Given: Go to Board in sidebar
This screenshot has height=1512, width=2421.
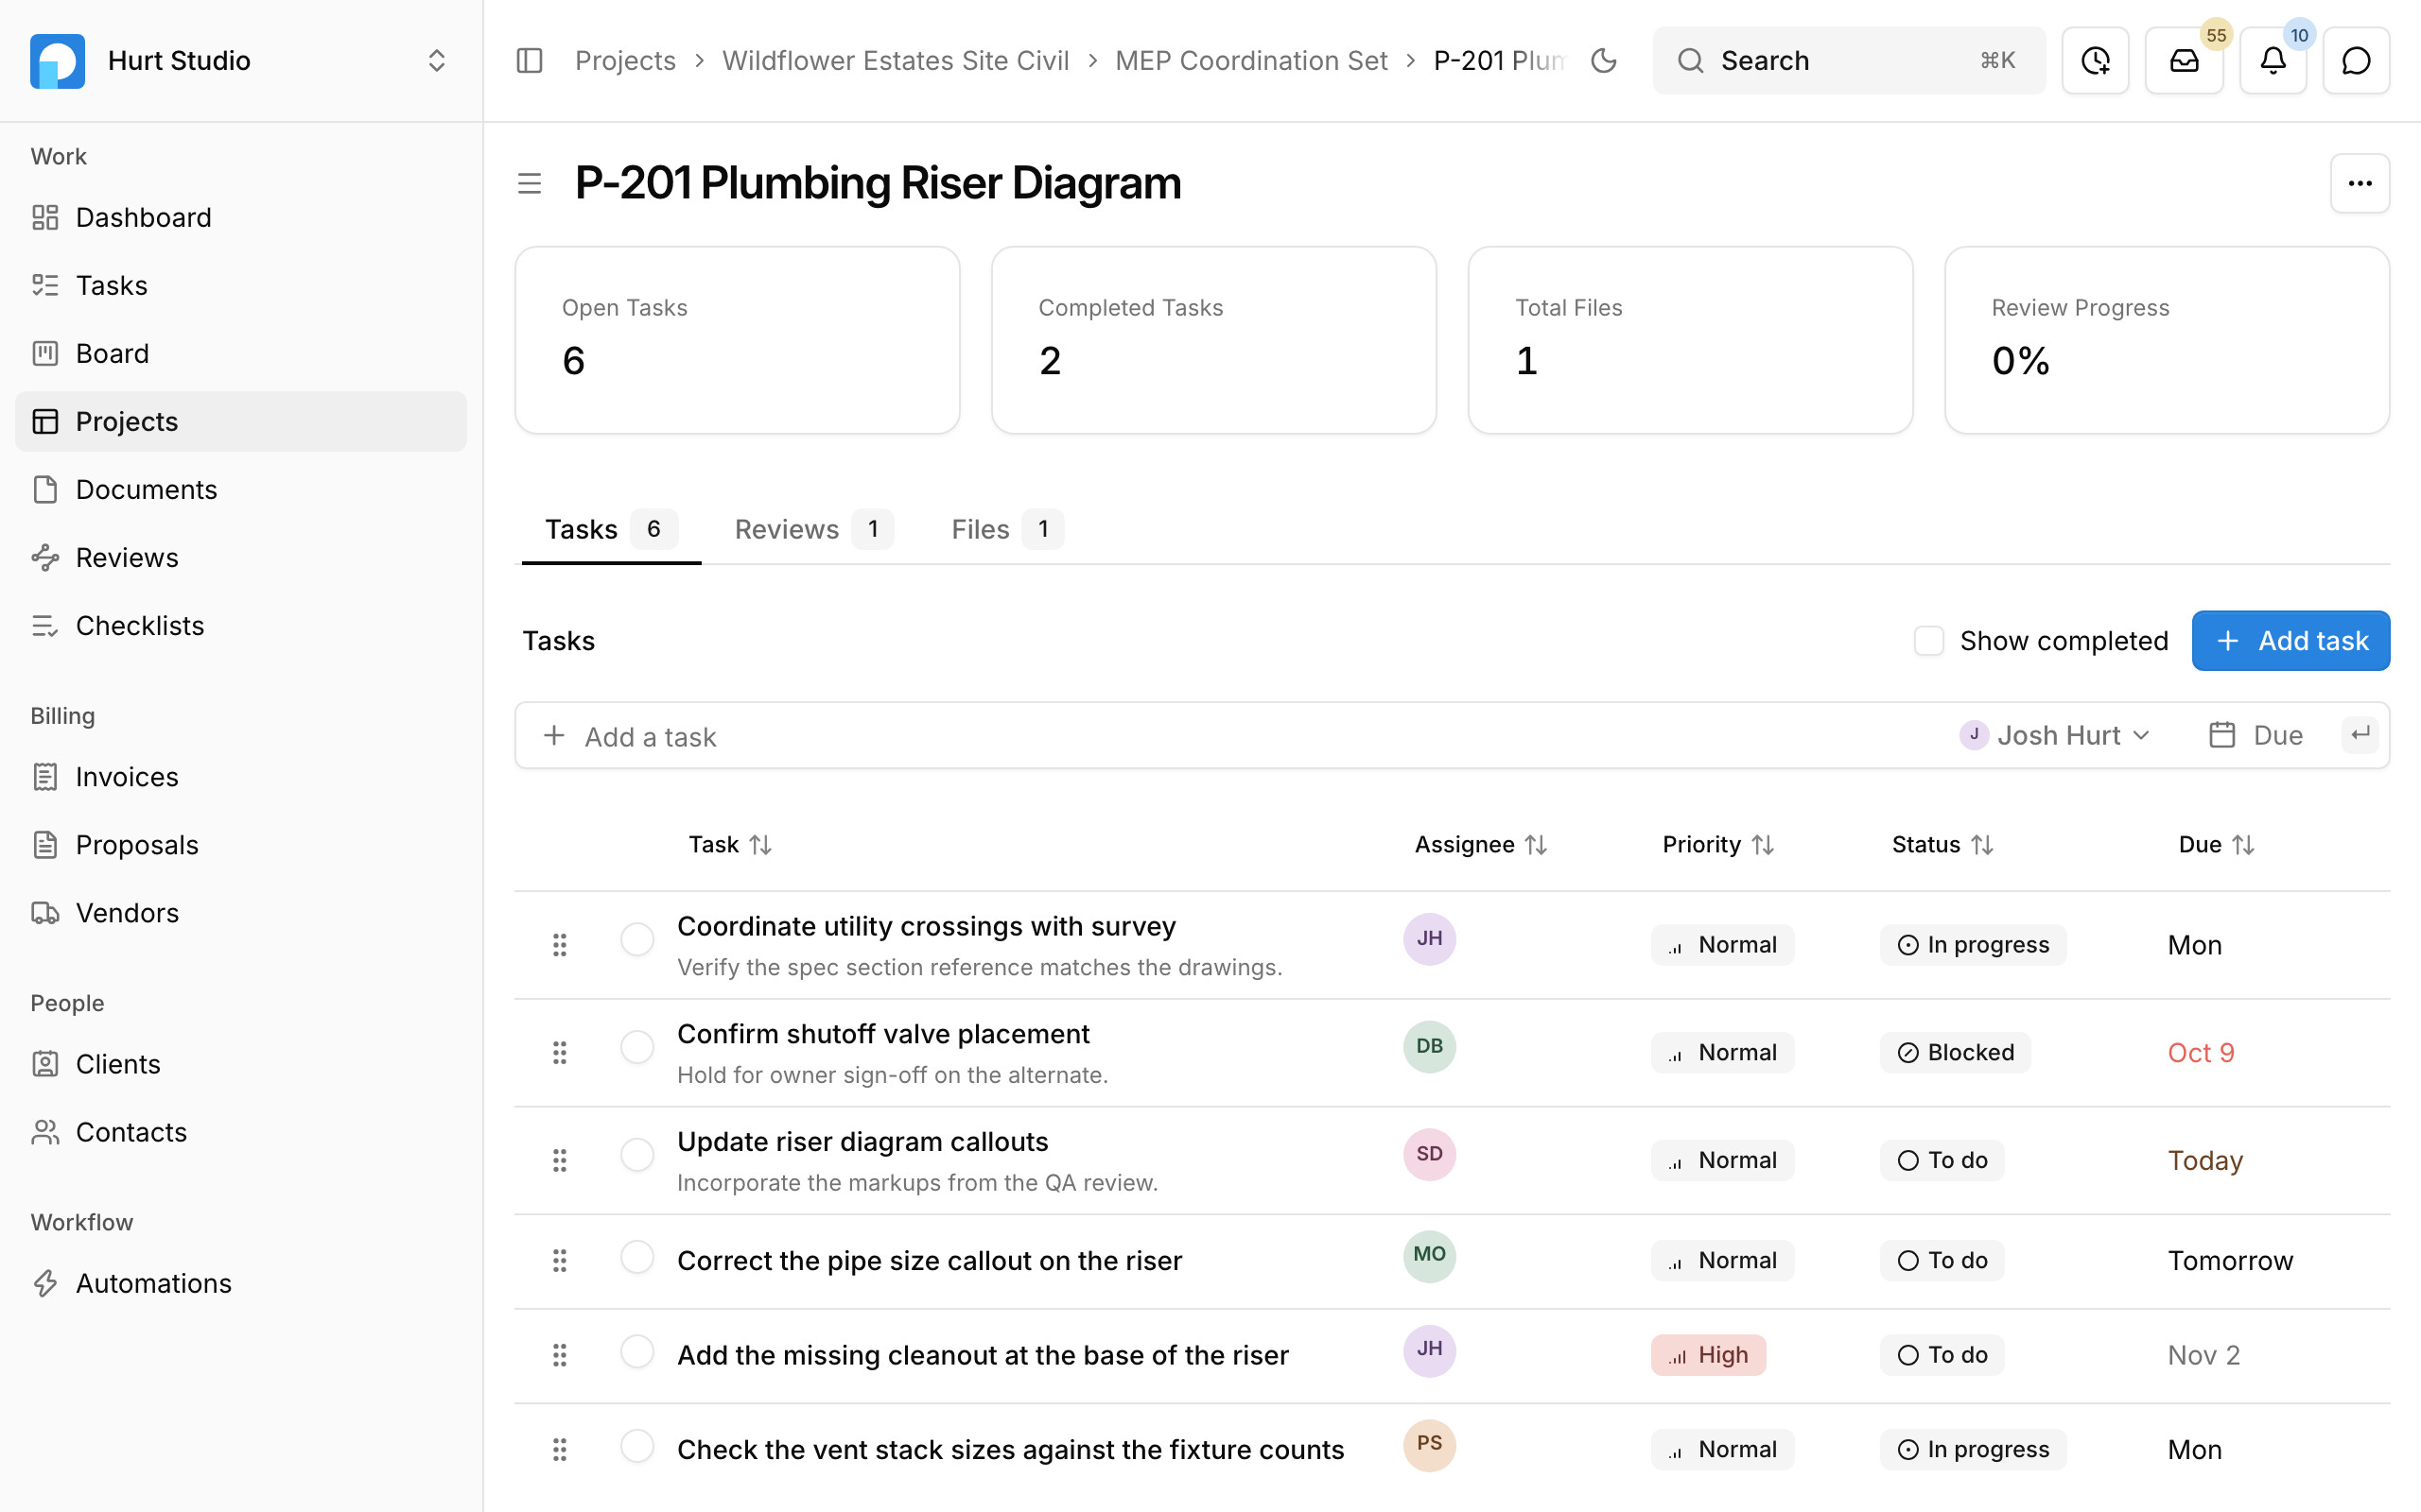Looking at the screenshot, I should click(240, 353).
